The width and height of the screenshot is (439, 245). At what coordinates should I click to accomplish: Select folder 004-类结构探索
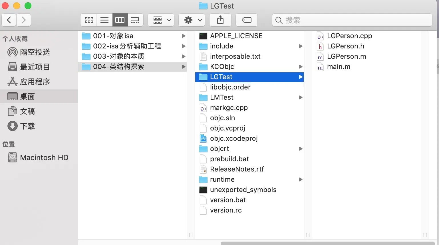[132, 67]
